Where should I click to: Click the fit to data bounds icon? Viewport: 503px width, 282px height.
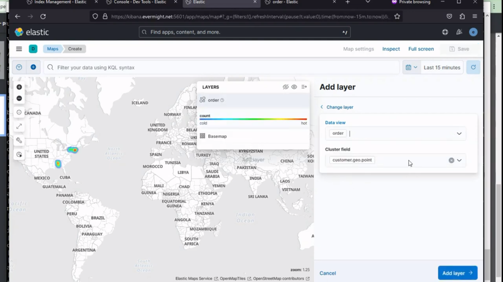(19, 112)
